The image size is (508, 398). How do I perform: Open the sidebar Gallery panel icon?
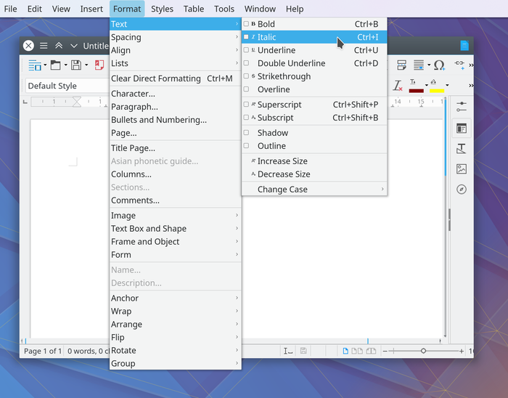click(461, 169)
